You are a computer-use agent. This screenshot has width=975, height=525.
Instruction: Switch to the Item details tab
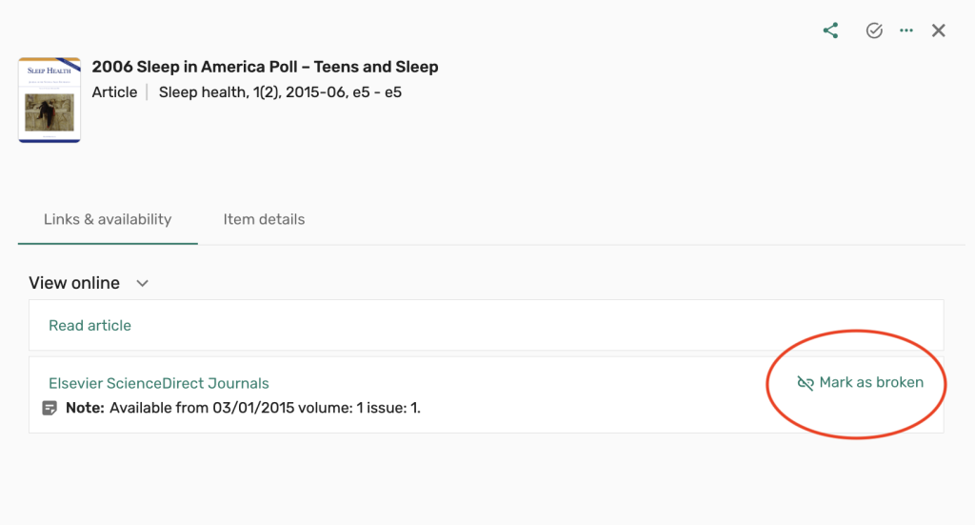click(264, 219)
